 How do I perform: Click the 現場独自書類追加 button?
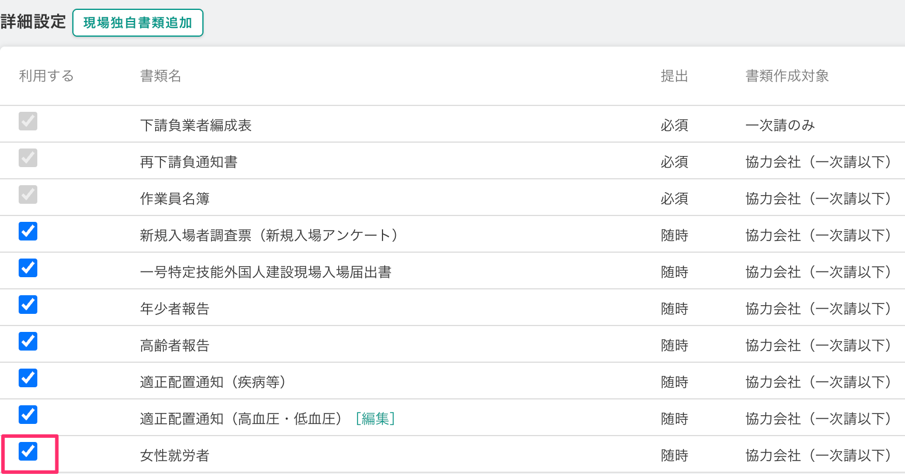click(x=138, y=23)
